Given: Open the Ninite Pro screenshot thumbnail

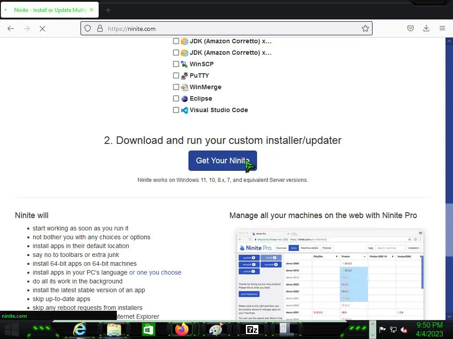Looking at the screenshot, I should coord(330,275).
